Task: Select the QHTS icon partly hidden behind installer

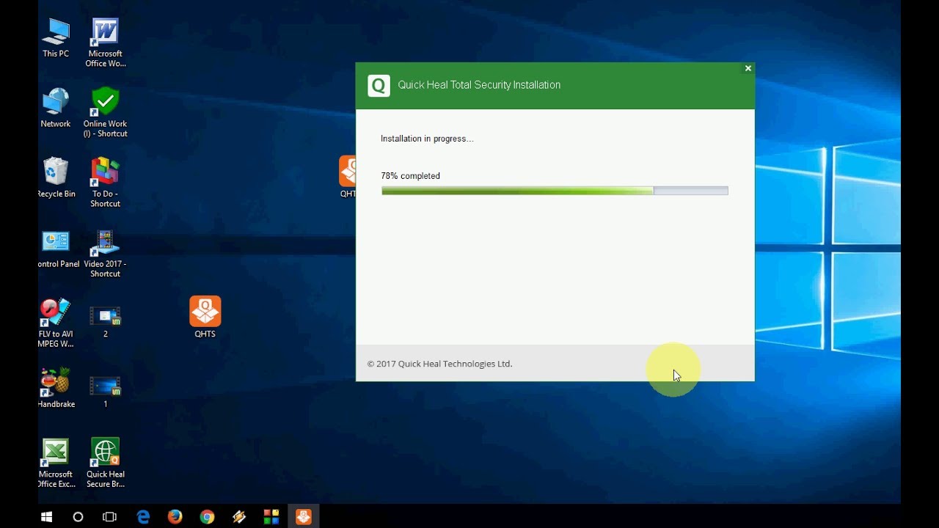Action: point(348,176)
